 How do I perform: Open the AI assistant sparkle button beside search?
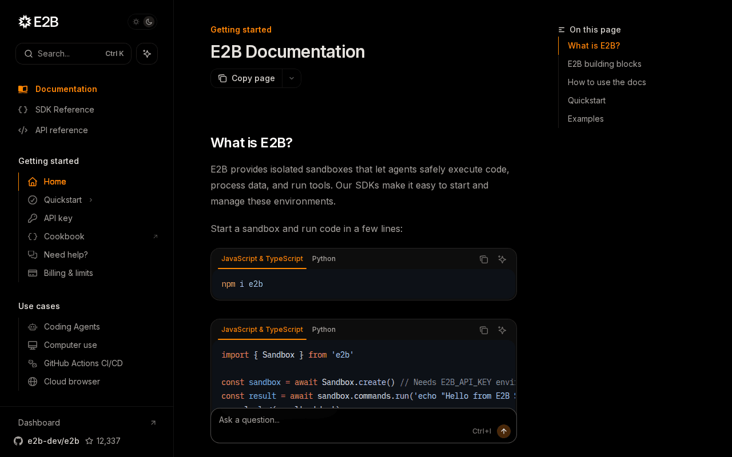click(147, 54)
